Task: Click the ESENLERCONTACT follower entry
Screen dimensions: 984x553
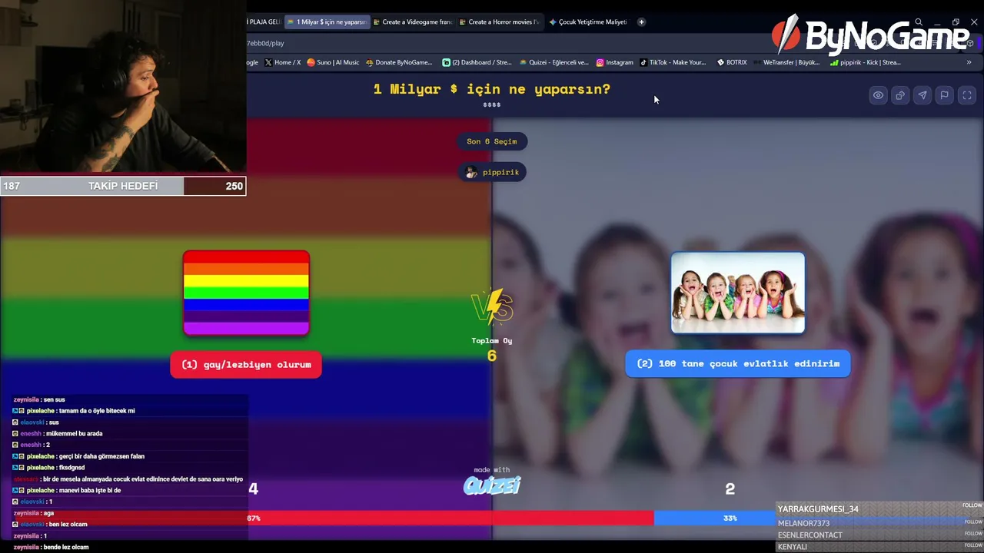Action: [880, 535]
